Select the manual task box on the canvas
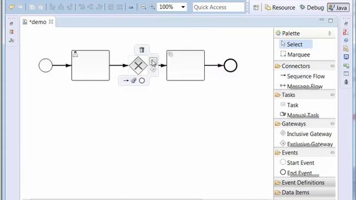 185,66
